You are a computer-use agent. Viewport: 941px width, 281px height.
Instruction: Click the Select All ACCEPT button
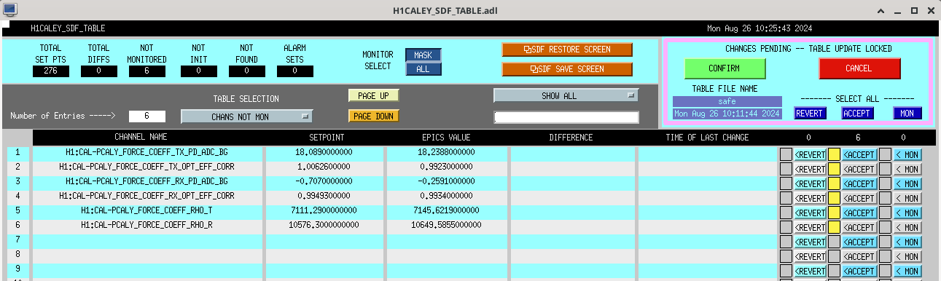click(x=857, y=114)
